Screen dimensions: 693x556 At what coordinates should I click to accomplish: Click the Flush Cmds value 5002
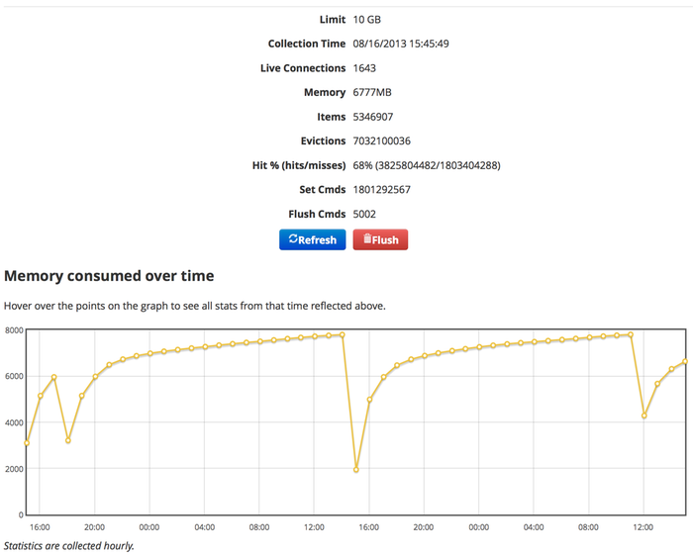pos(364,214)
